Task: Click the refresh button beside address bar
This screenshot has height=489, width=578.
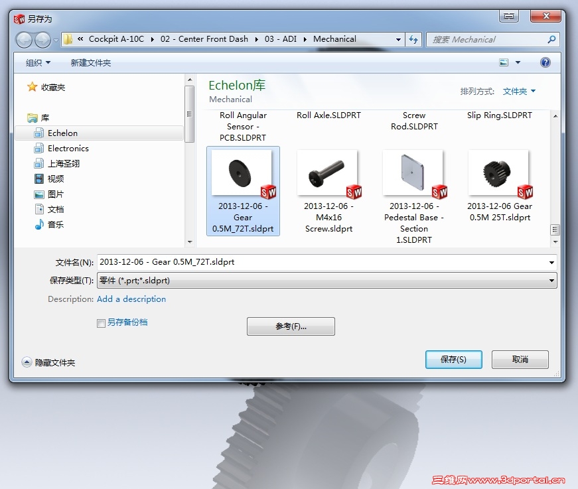Action: point(413,39)
